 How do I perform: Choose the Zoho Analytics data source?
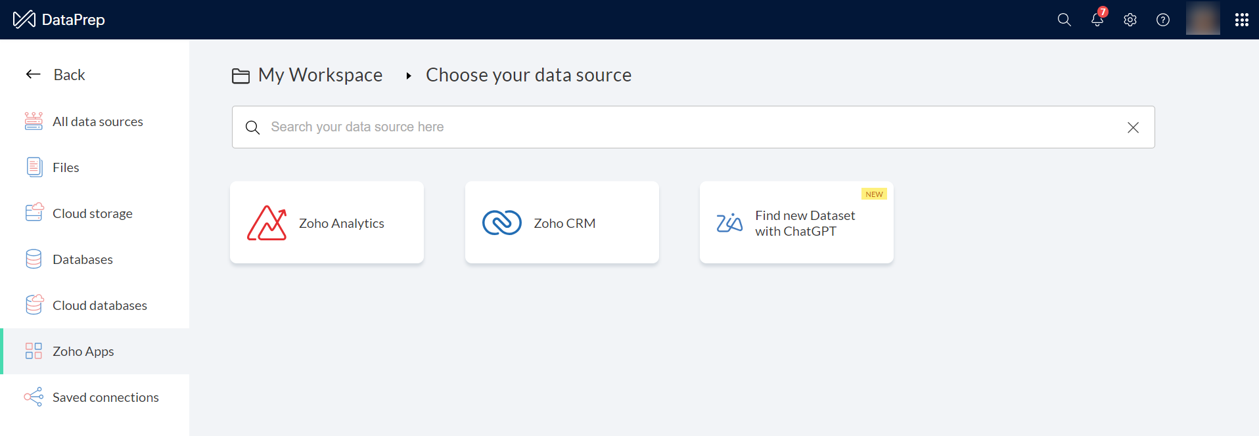click(327, 223)
